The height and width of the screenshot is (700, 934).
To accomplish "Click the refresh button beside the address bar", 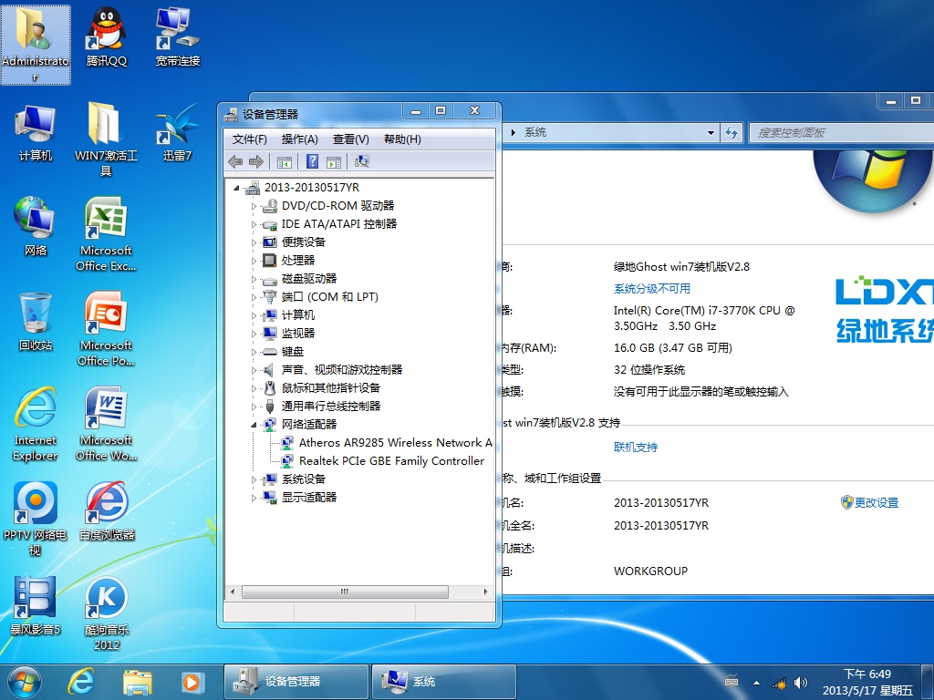I will click(x=732, y=133).
